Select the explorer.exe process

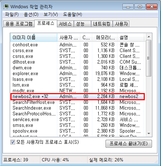tap(77, 74)
